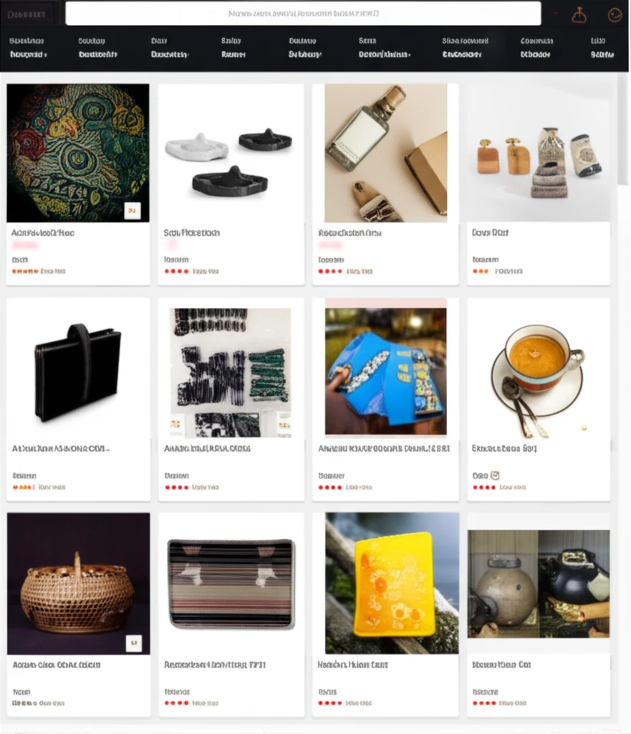Click inside the top search field
This screenshot has height=734, width=631.
[x=303, y=14]
